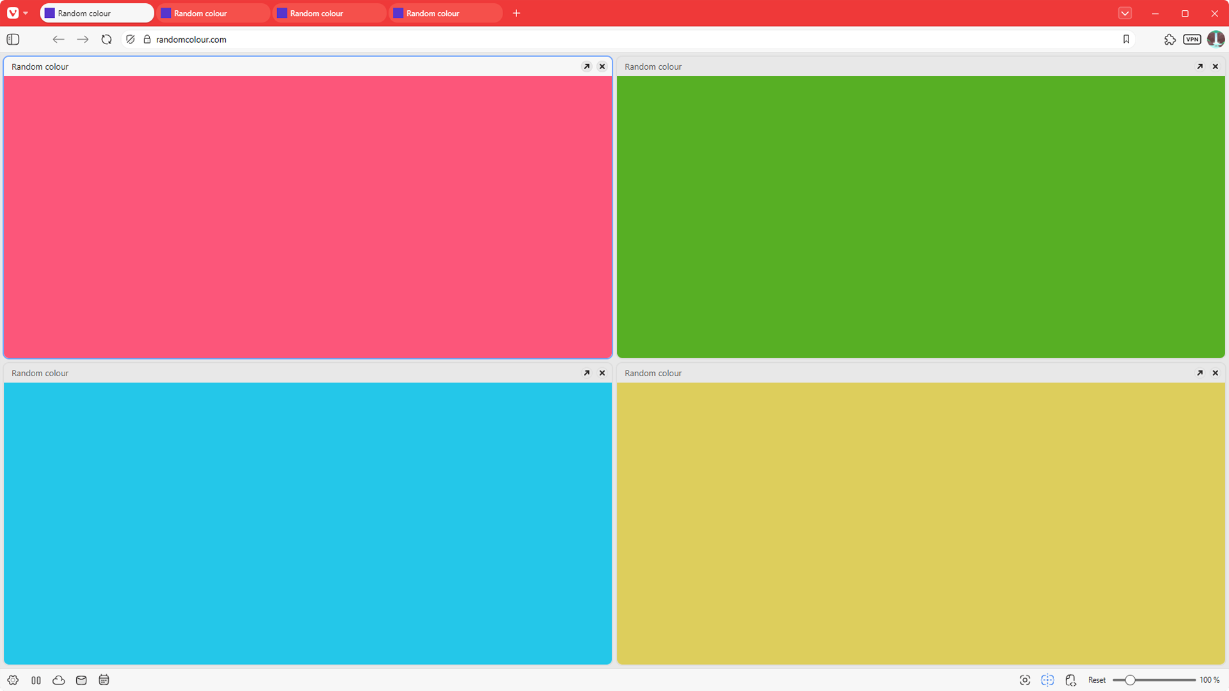
Task: Open the Vivaldi menu dropdown arrow
Action: tap(26, 13)
